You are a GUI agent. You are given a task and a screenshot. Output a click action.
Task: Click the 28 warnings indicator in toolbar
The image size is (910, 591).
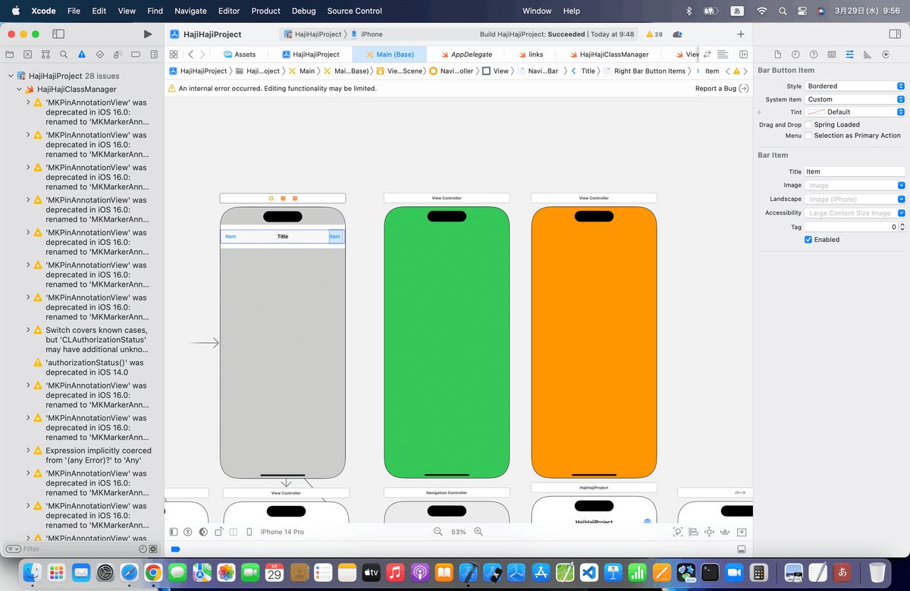coord(654,34)
